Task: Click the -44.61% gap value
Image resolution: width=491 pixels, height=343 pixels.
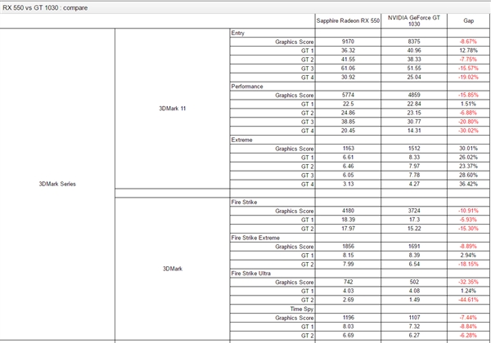Action: pos(468,300)
